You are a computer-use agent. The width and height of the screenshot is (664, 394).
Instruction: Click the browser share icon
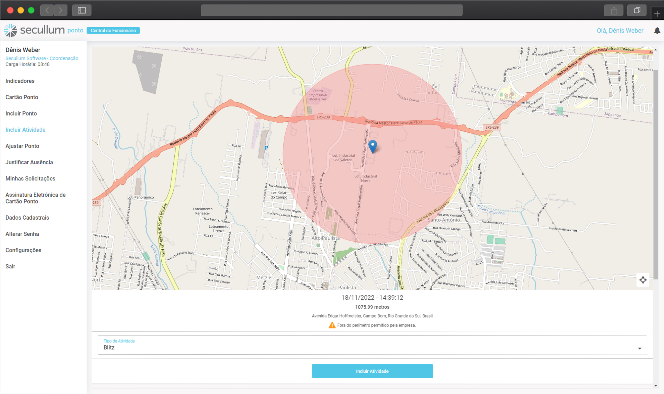pos(614,10)
